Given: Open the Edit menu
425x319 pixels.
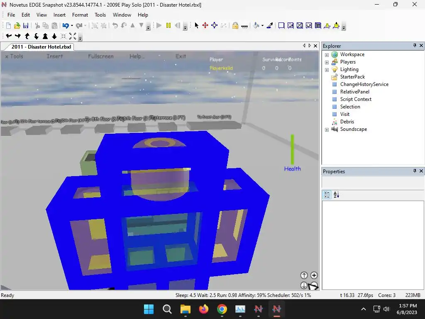Looking at the screenshot, I should click(26, 15).
